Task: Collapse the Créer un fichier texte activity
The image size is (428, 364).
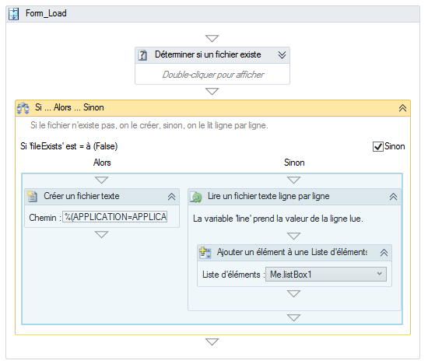Action: tap(171, 197)
